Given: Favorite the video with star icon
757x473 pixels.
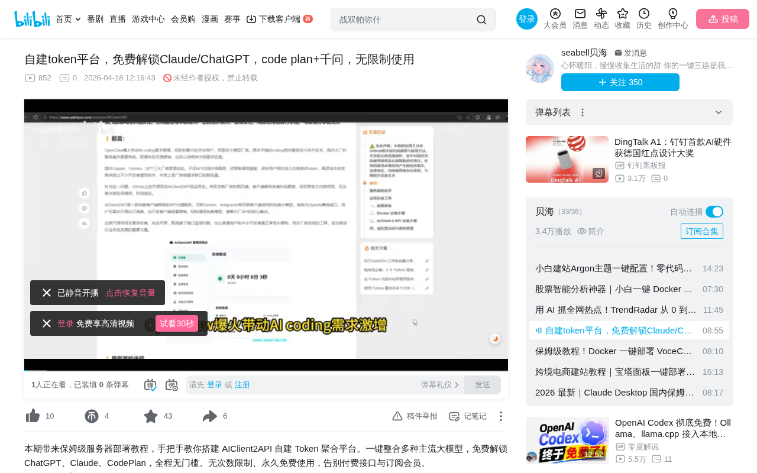Looking at the screenshot, I should [151, 416].
